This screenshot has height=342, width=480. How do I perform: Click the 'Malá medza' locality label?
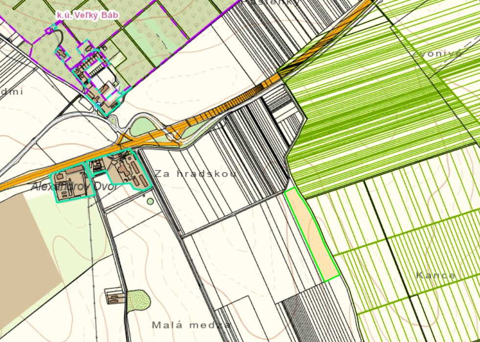(x=191, y=325)
